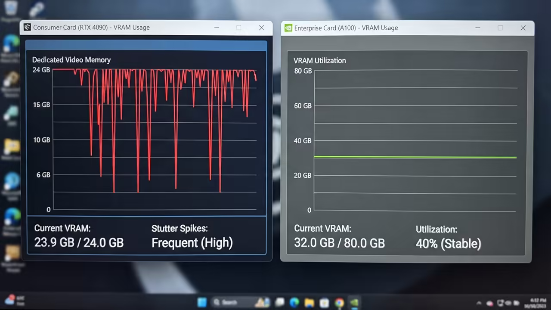Select the active NVIDIA app on the taskbar
The width and height of the screenshot is (551, 310).
click(354, 302)
